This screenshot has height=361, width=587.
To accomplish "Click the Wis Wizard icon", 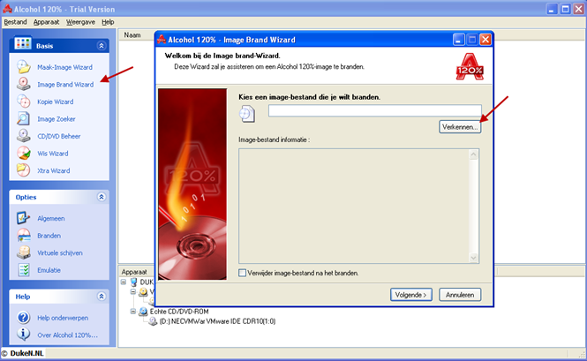I will click(x=24, y=154).
